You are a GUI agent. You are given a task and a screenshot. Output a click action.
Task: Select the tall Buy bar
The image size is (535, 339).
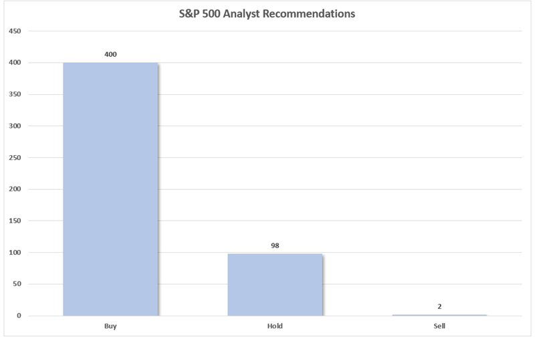pos(110,189)
